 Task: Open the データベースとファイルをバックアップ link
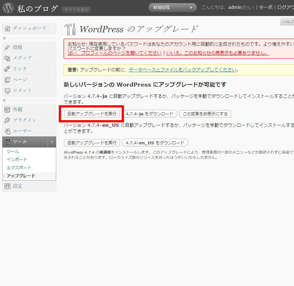(182, 70)
